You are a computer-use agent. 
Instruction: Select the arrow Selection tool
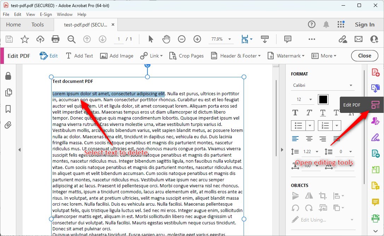pos(150,39)
